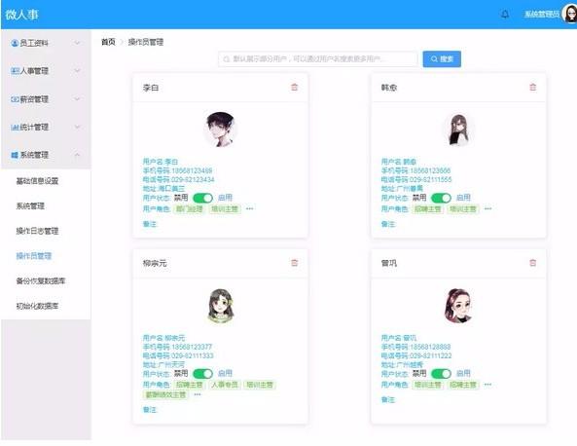Click the 微人事 logo title
Screen dimensions: 577x446
[x=21, y=15]
